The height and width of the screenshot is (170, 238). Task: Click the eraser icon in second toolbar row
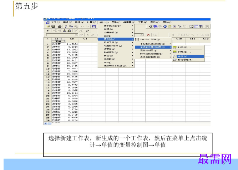coord(87,31)
